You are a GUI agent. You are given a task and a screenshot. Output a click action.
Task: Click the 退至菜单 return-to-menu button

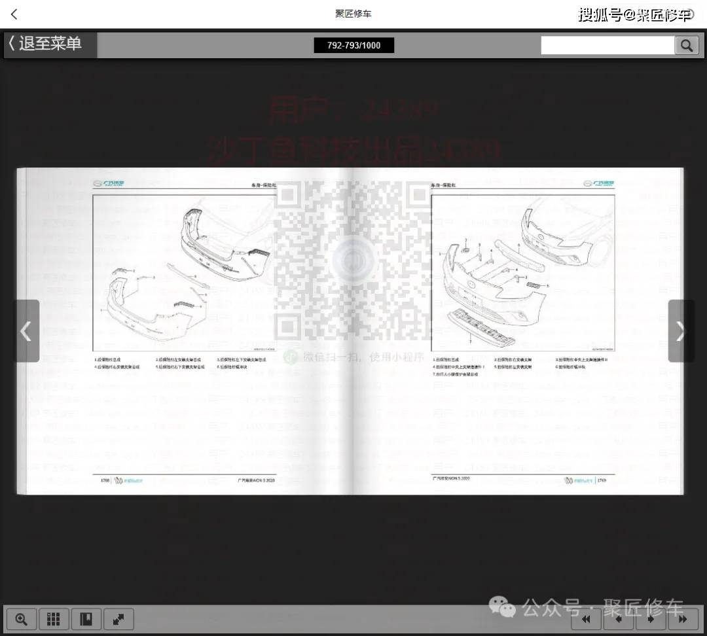pos(50,44)
